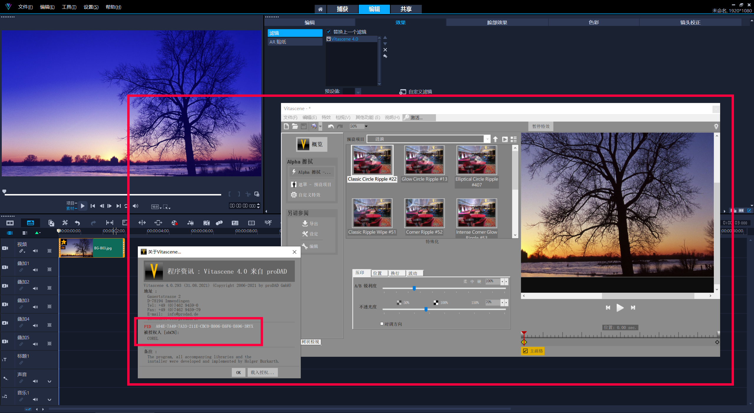
Task: Click the list view icon beside presets
Action: tap(514, 139)
